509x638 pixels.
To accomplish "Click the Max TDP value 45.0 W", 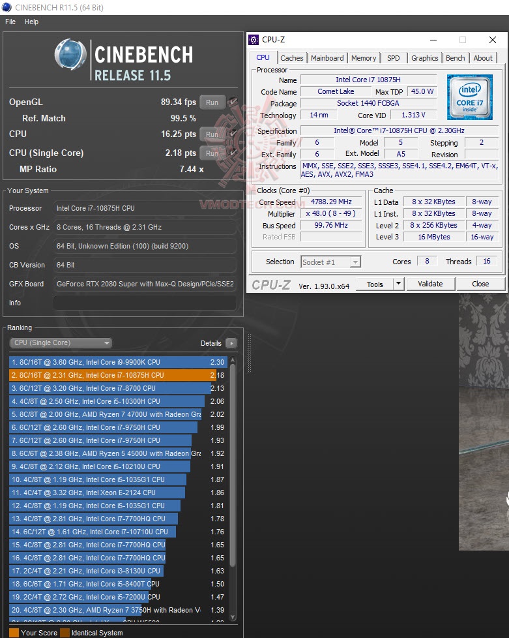I will [422, 91].
